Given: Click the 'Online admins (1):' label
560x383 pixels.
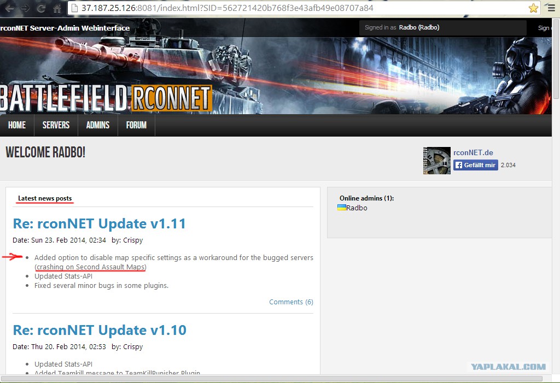Looking at the screenshot, I should tap(366, 198).
